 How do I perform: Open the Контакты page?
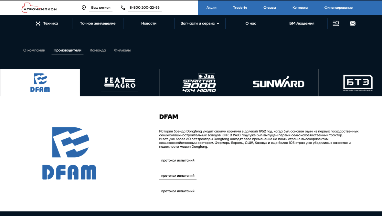[300, 8]
